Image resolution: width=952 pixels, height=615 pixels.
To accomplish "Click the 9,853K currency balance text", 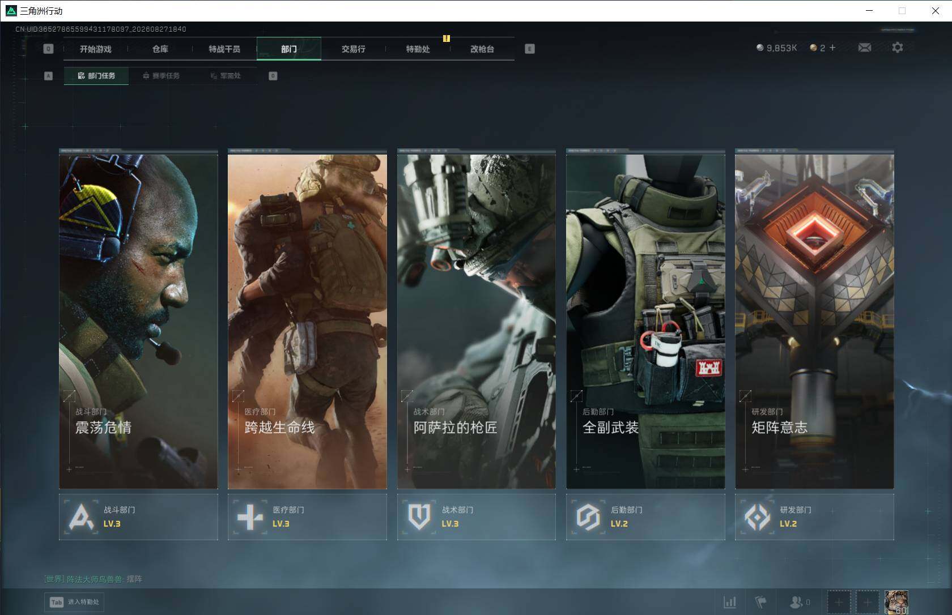I will point(782,48).
